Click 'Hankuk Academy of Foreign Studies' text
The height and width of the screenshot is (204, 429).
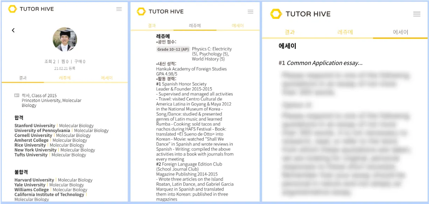point(191,69)
